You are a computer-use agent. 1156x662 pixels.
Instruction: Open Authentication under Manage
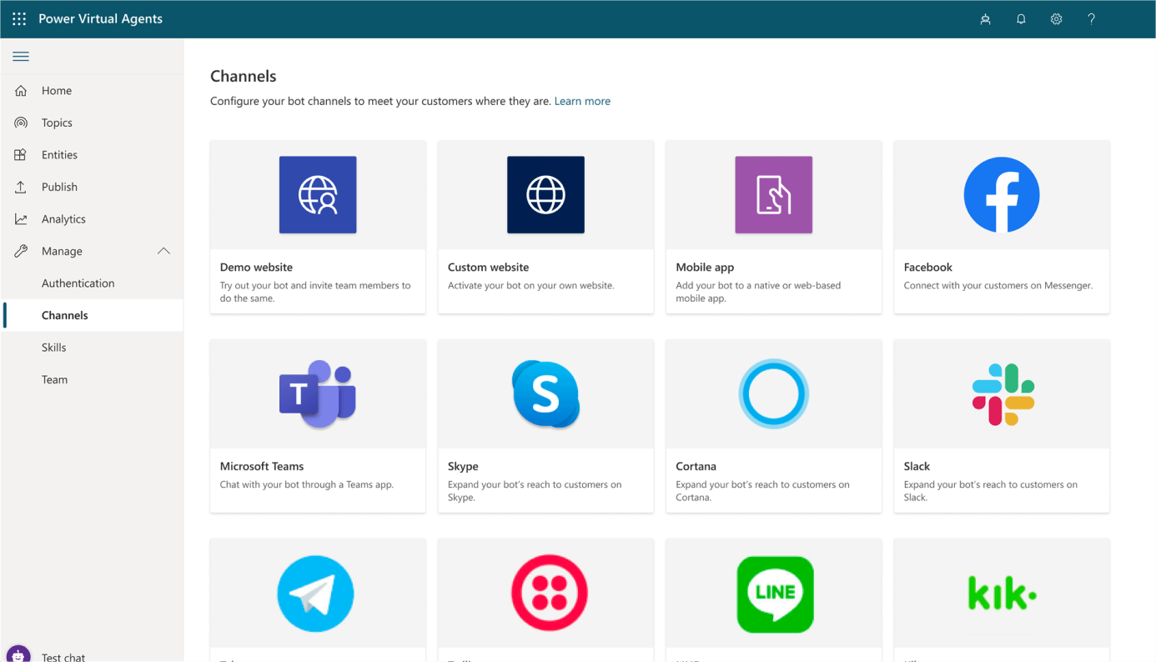78,283
